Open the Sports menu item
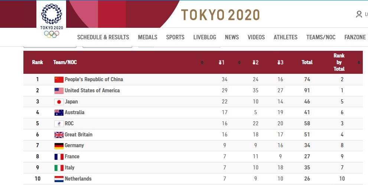This screenshot has height=185, width=368. (x=175, y=37)
